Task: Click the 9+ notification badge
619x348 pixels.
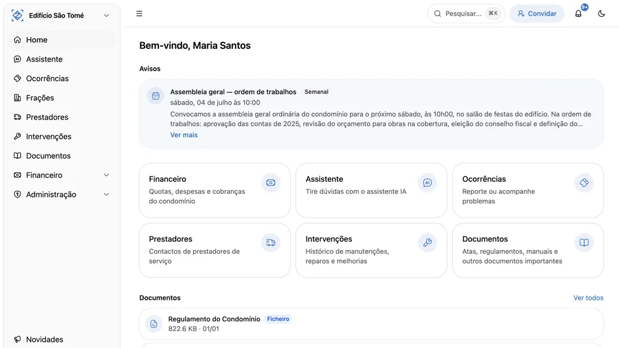Action: (x=585, y=7)
